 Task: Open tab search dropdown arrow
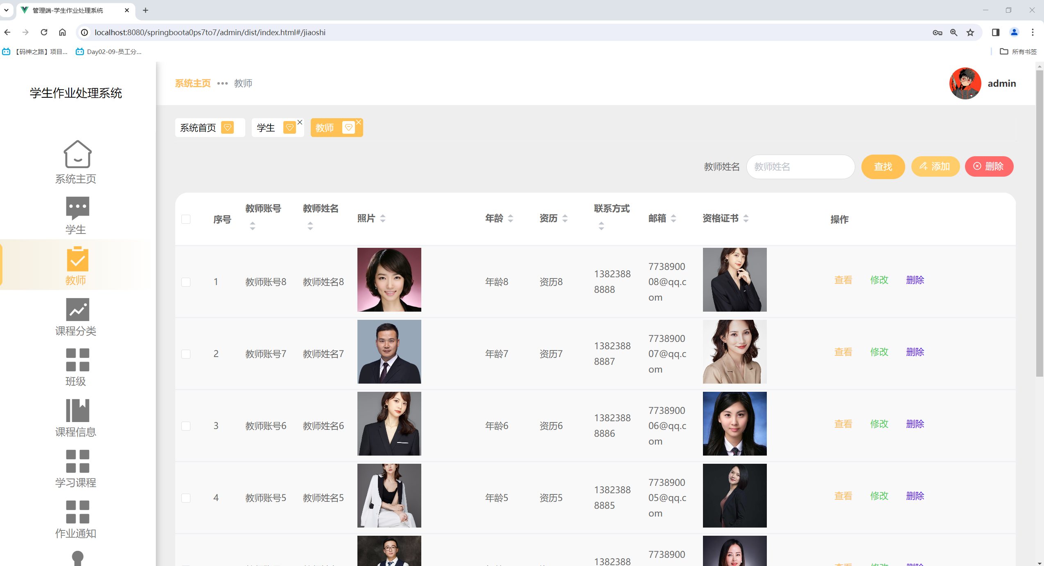[x=6, y=10]
